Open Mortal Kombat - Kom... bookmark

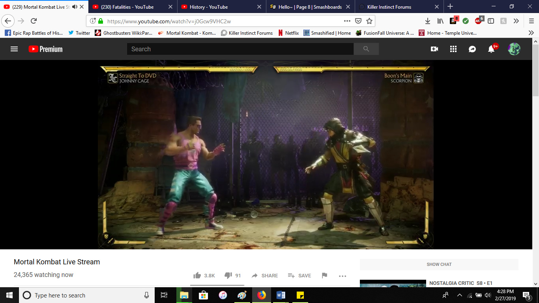point(187,33)
